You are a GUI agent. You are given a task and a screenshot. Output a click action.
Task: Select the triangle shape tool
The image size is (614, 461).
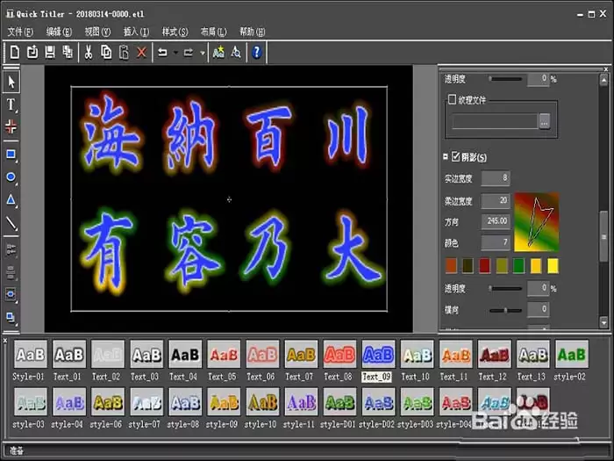(x=11, y=200)
